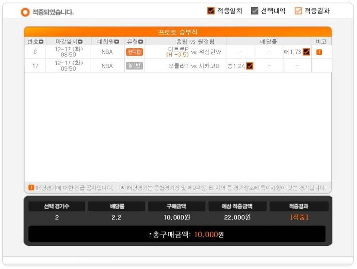Sort by 번호 column arrow

tap(41, 42)
